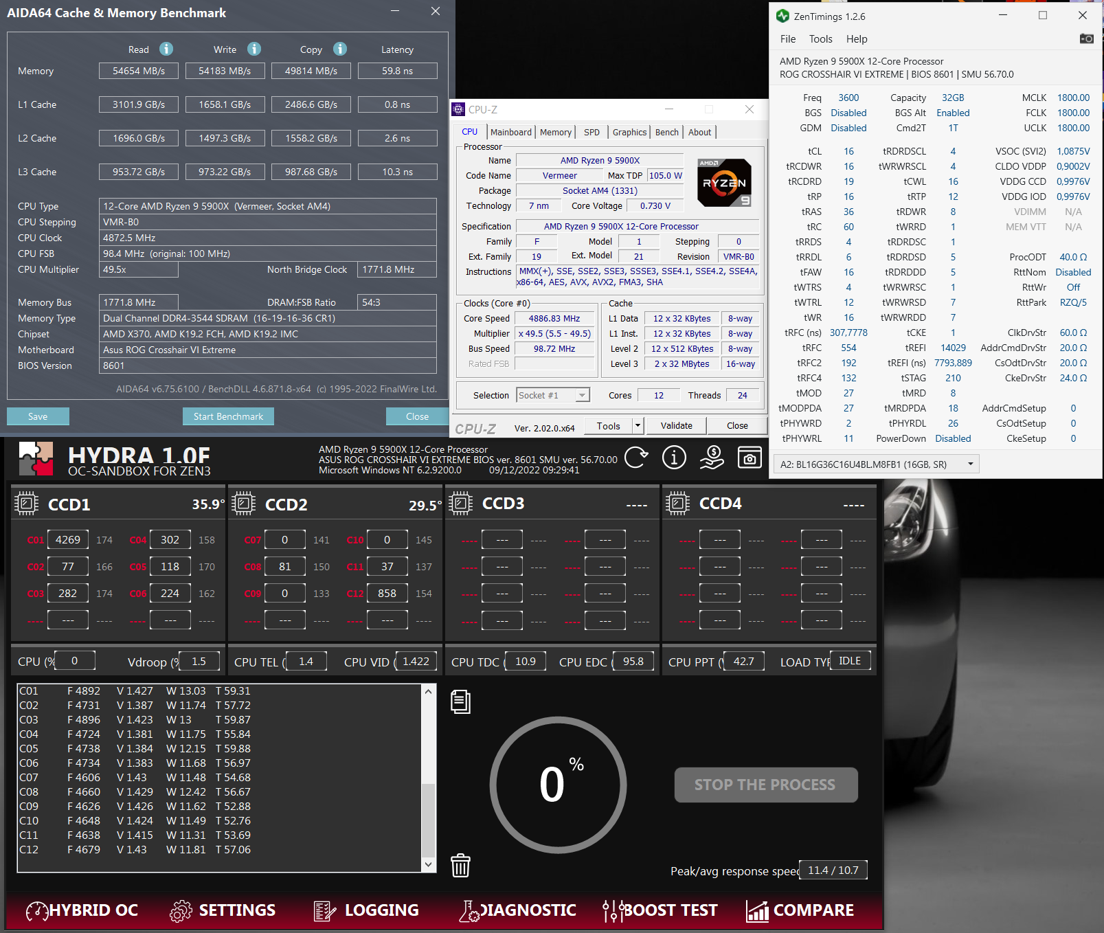Expand the CPU-Z Tools dropdown arrow
The image size is (1104, 933).
coord(638,426)
